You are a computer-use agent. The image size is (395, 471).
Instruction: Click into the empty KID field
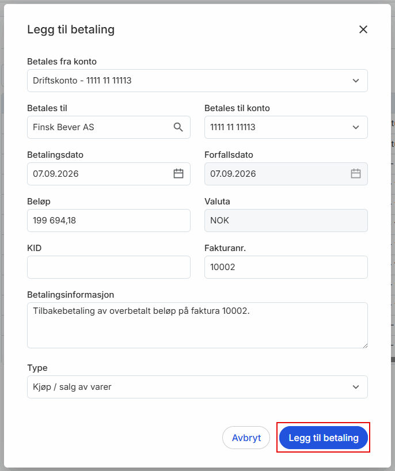[109, 267]
